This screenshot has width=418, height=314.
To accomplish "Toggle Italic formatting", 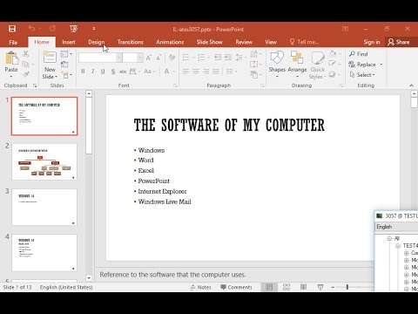I will 93,72.
